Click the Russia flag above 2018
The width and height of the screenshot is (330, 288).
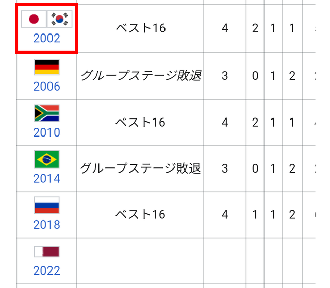(x=47, y=205)
